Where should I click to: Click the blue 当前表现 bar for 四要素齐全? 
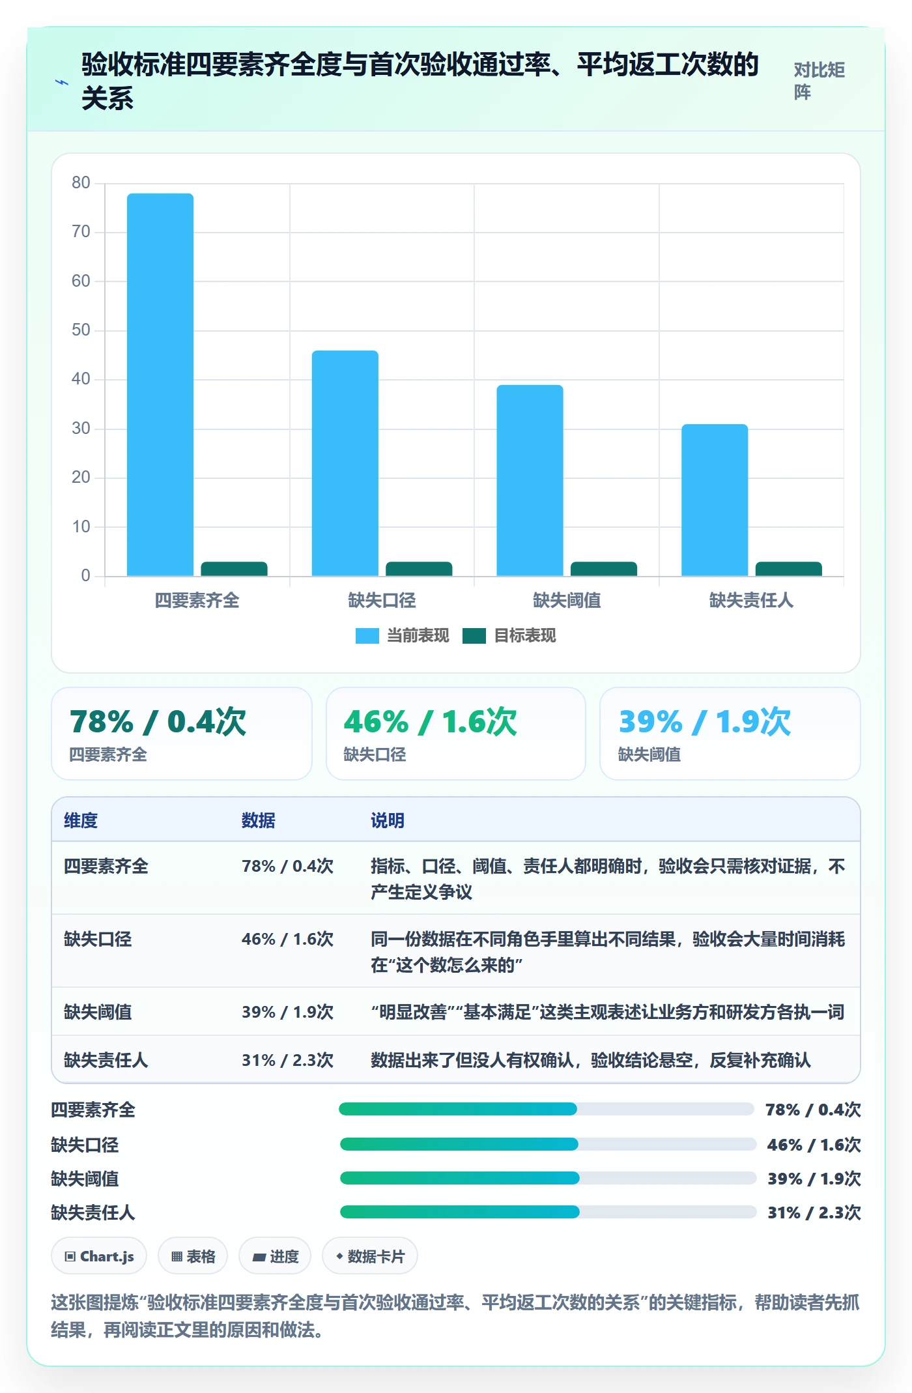coord(160,384)
